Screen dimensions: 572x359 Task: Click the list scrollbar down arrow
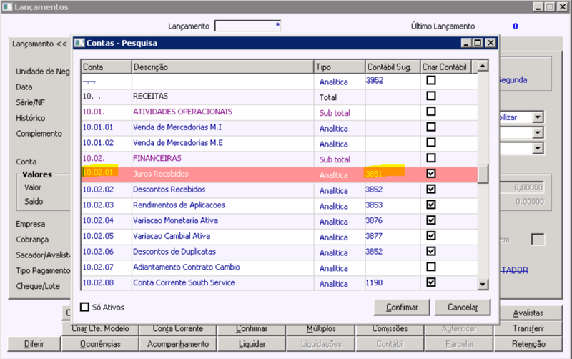pyautogui.click(x=483, y=284)
